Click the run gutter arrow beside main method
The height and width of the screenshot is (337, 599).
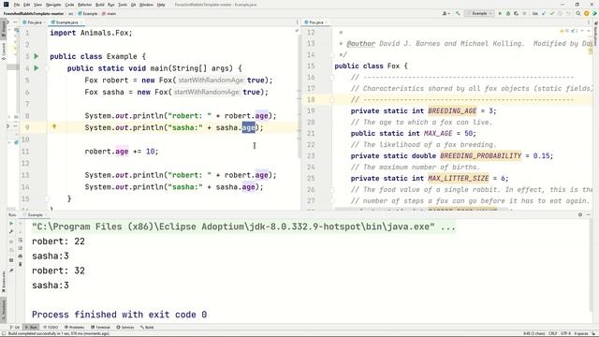[37, 68]
